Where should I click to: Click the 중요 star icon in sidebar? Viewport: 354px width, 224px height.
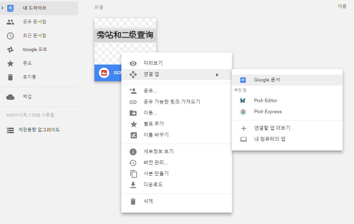(x=10, y=63)
